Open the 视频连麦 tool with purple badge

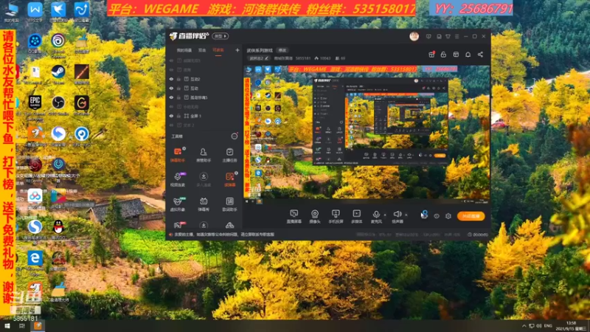(x=178, y=179)
